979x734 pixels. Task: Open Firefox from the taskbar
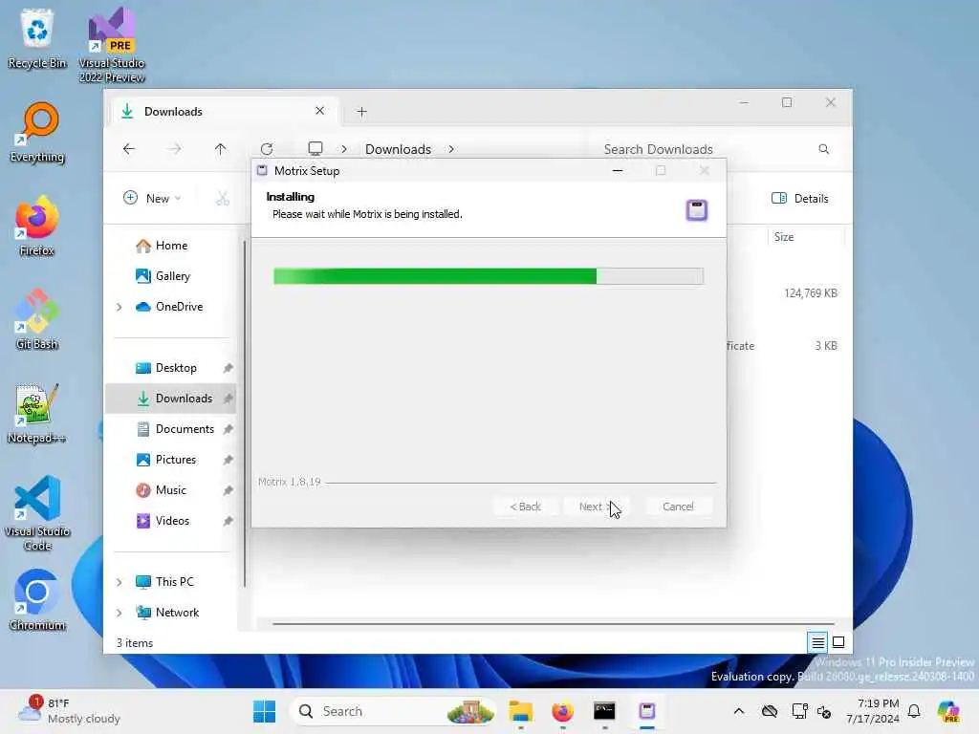[x=562, y=711]
